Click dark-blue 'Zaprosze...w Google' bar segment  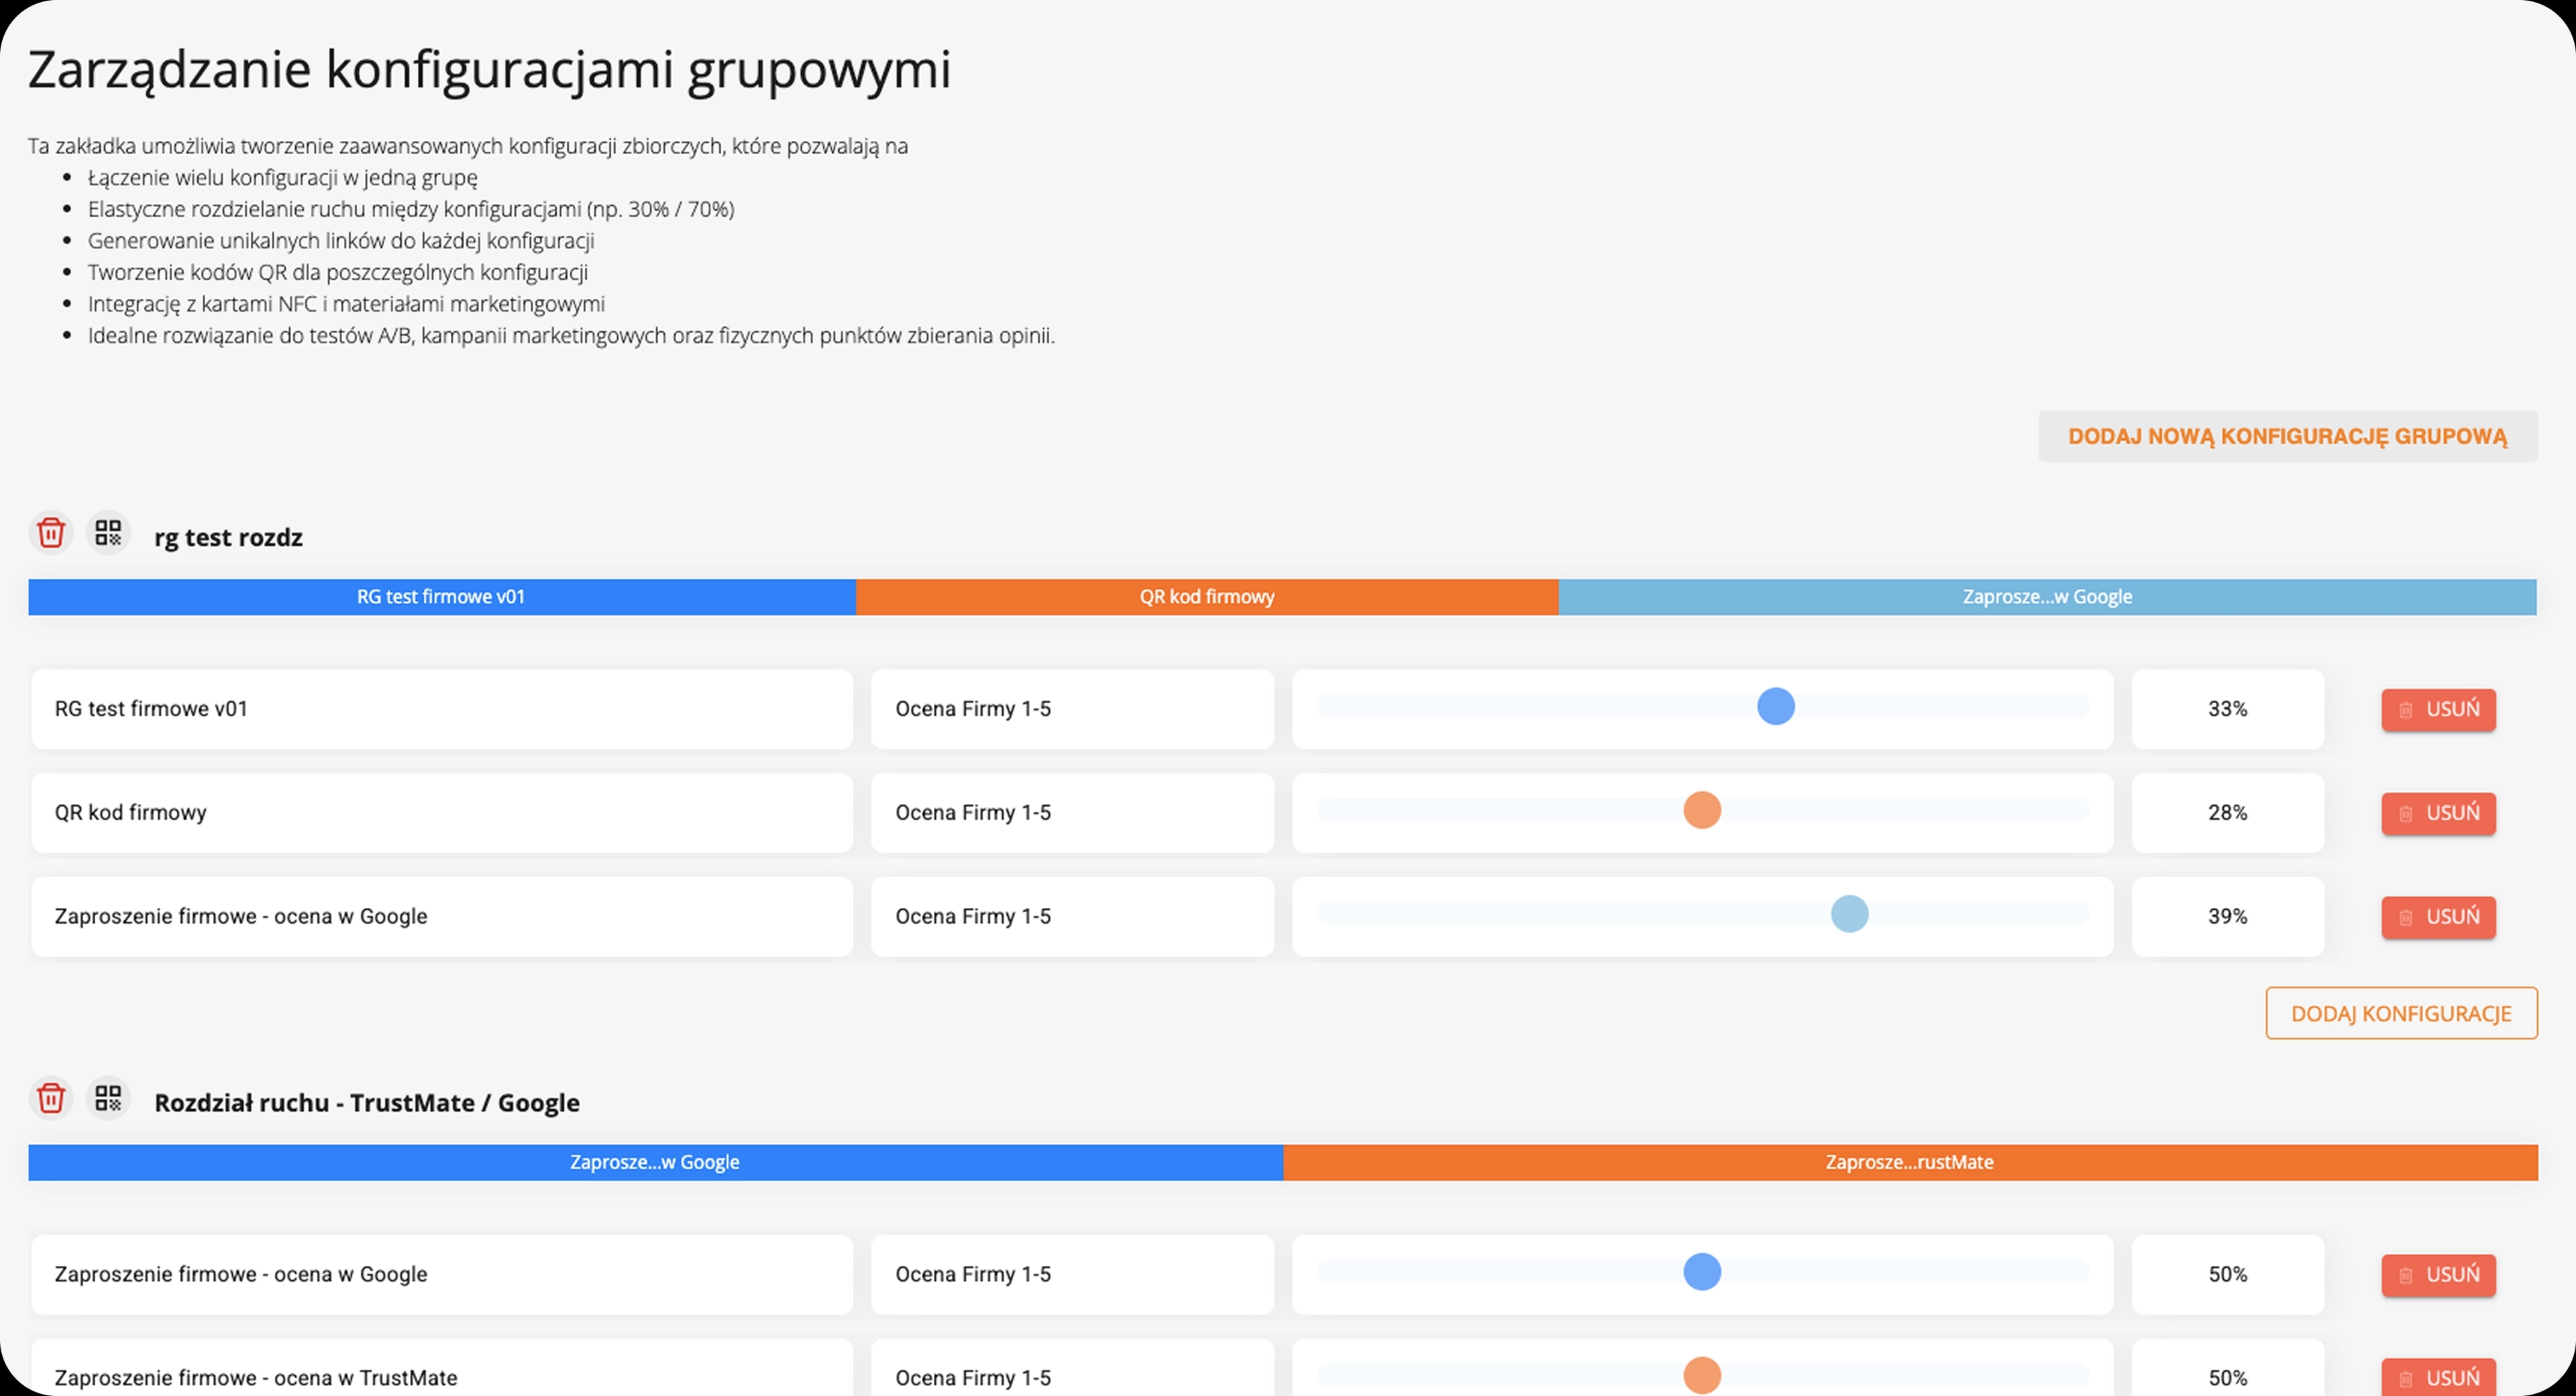point(656,1163)
